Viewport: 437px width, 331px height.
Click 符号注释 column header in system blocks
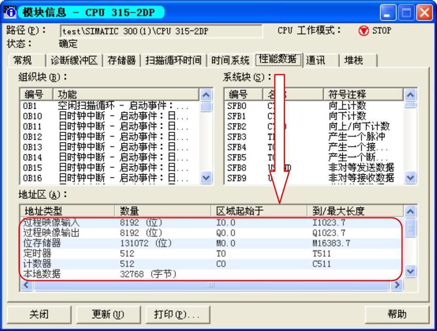pos(363,94)
